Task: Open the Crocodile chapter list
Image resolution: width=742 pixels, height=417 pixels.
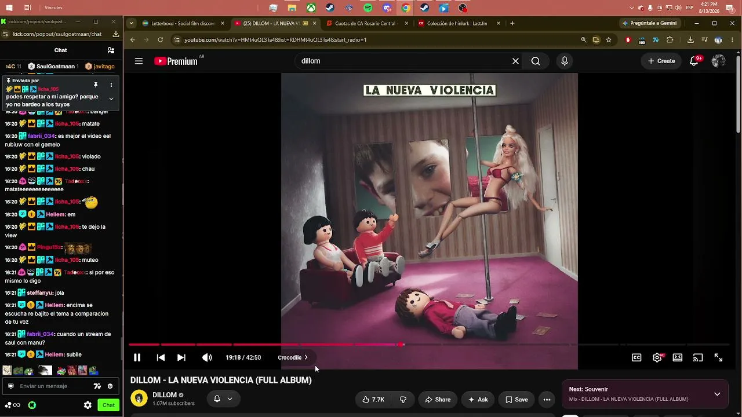Action: pyautogui.click(x=293, y=358)
